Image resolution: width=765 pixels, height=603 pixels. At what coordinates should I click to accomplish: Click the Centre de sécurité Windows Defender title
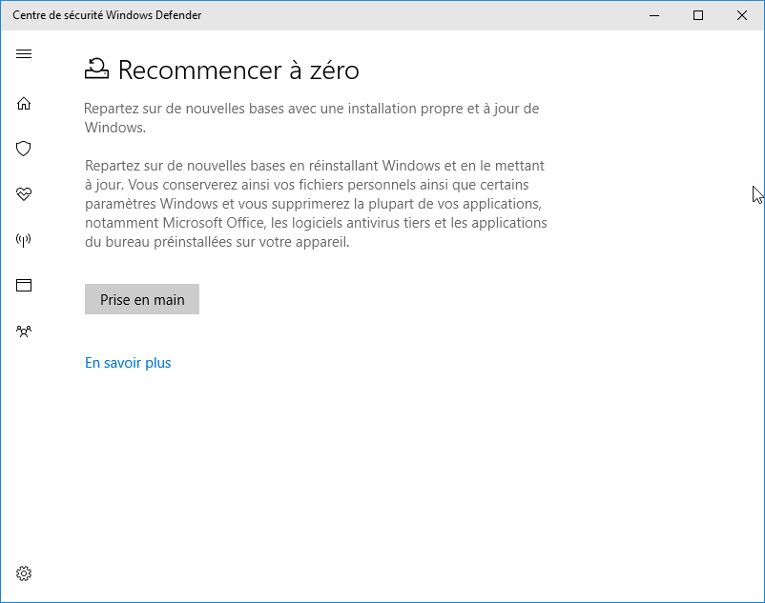click(107, 15)
